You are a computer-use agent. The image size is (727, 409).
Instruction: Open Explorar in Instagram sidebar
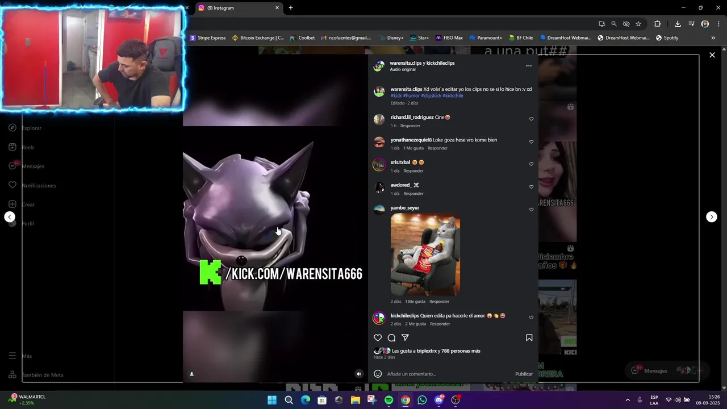(x=26, y=128)
